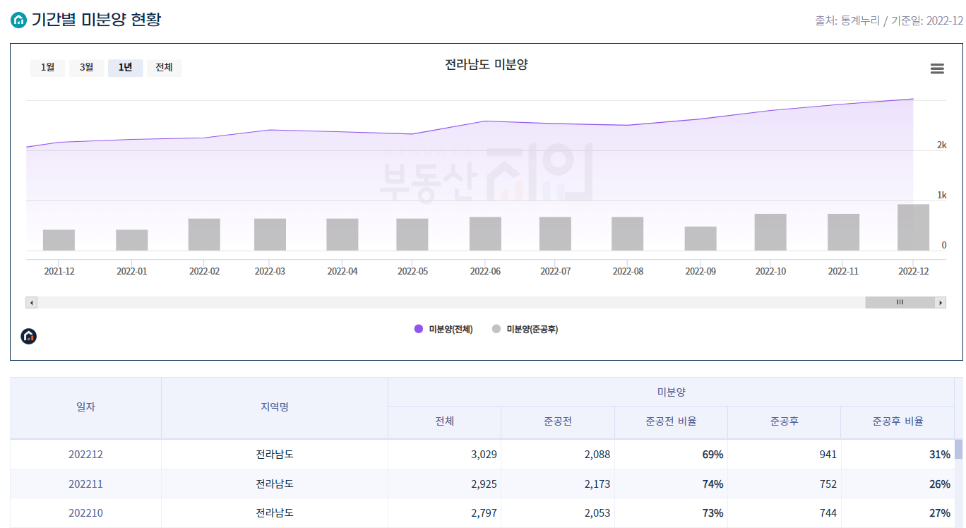Click the chart scrollbar right arrow

(940, 302)
